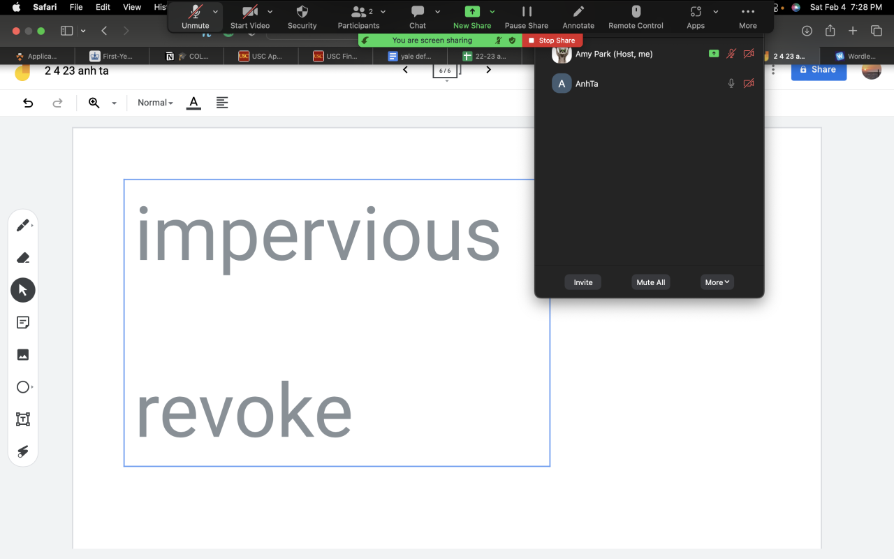
Task: Go to next frame arrow
Action: click(488, 69)
